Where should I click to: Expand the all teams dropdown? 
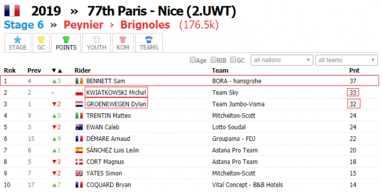(x=346, y=60)
